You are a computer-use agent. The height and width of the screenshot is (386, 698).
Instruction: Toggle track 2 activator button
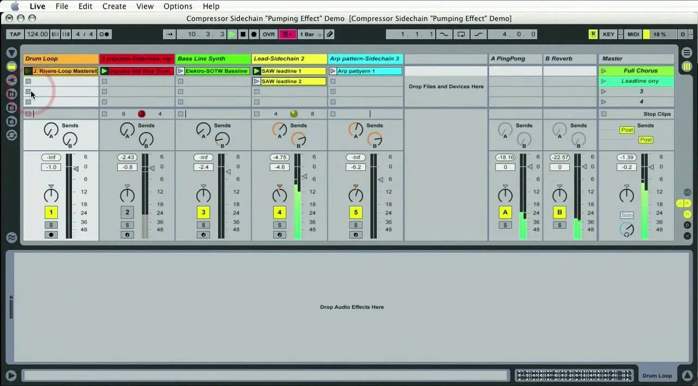pos(127,213)
